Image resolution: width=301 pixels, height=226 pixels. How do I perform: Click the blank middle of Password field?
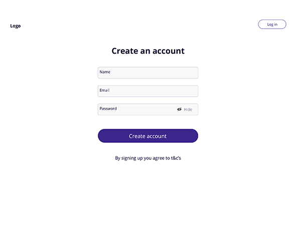145,109
